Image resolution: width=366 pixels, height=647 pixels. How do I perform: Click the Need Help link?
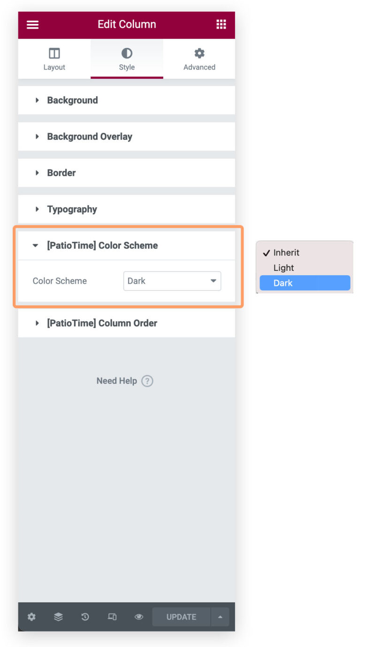point(117,381)
